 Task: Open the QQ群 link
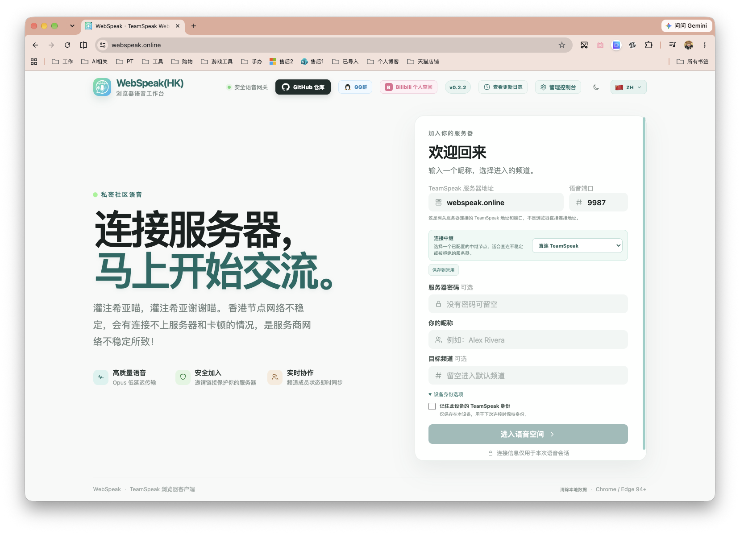coord(355,87)
